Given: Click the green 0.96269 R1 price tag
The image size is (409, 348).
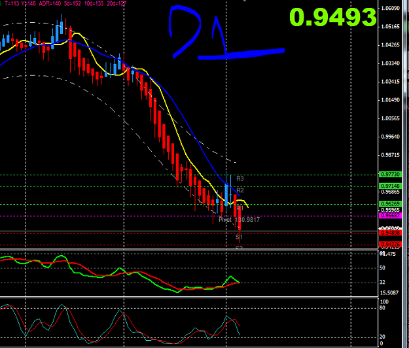Looking at the screenshot, I should coord(390,203).
